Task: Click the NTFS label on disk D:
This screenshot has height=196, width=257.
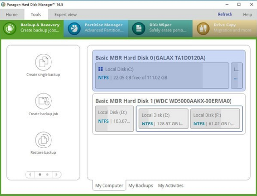Action: tap(103, 121)
